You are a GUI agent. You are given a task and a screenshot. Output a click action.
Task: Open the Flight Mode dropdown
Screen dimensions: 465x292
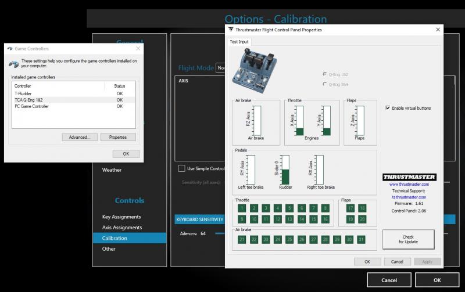coord(221,68)
